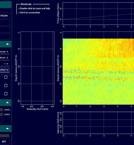Collapse the section containing the SET button
This screenshot has width=134, height=145.
(7, 128)
